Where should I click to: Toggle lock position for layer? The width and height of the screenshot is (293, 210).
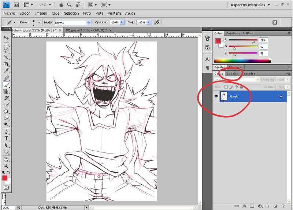click(236, 87)
